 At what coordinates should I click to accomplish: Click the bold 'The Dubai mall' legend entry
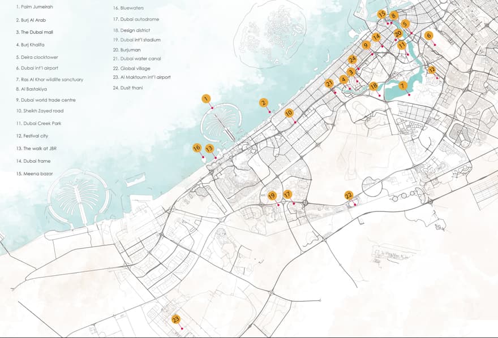click(x=35, y=33)
